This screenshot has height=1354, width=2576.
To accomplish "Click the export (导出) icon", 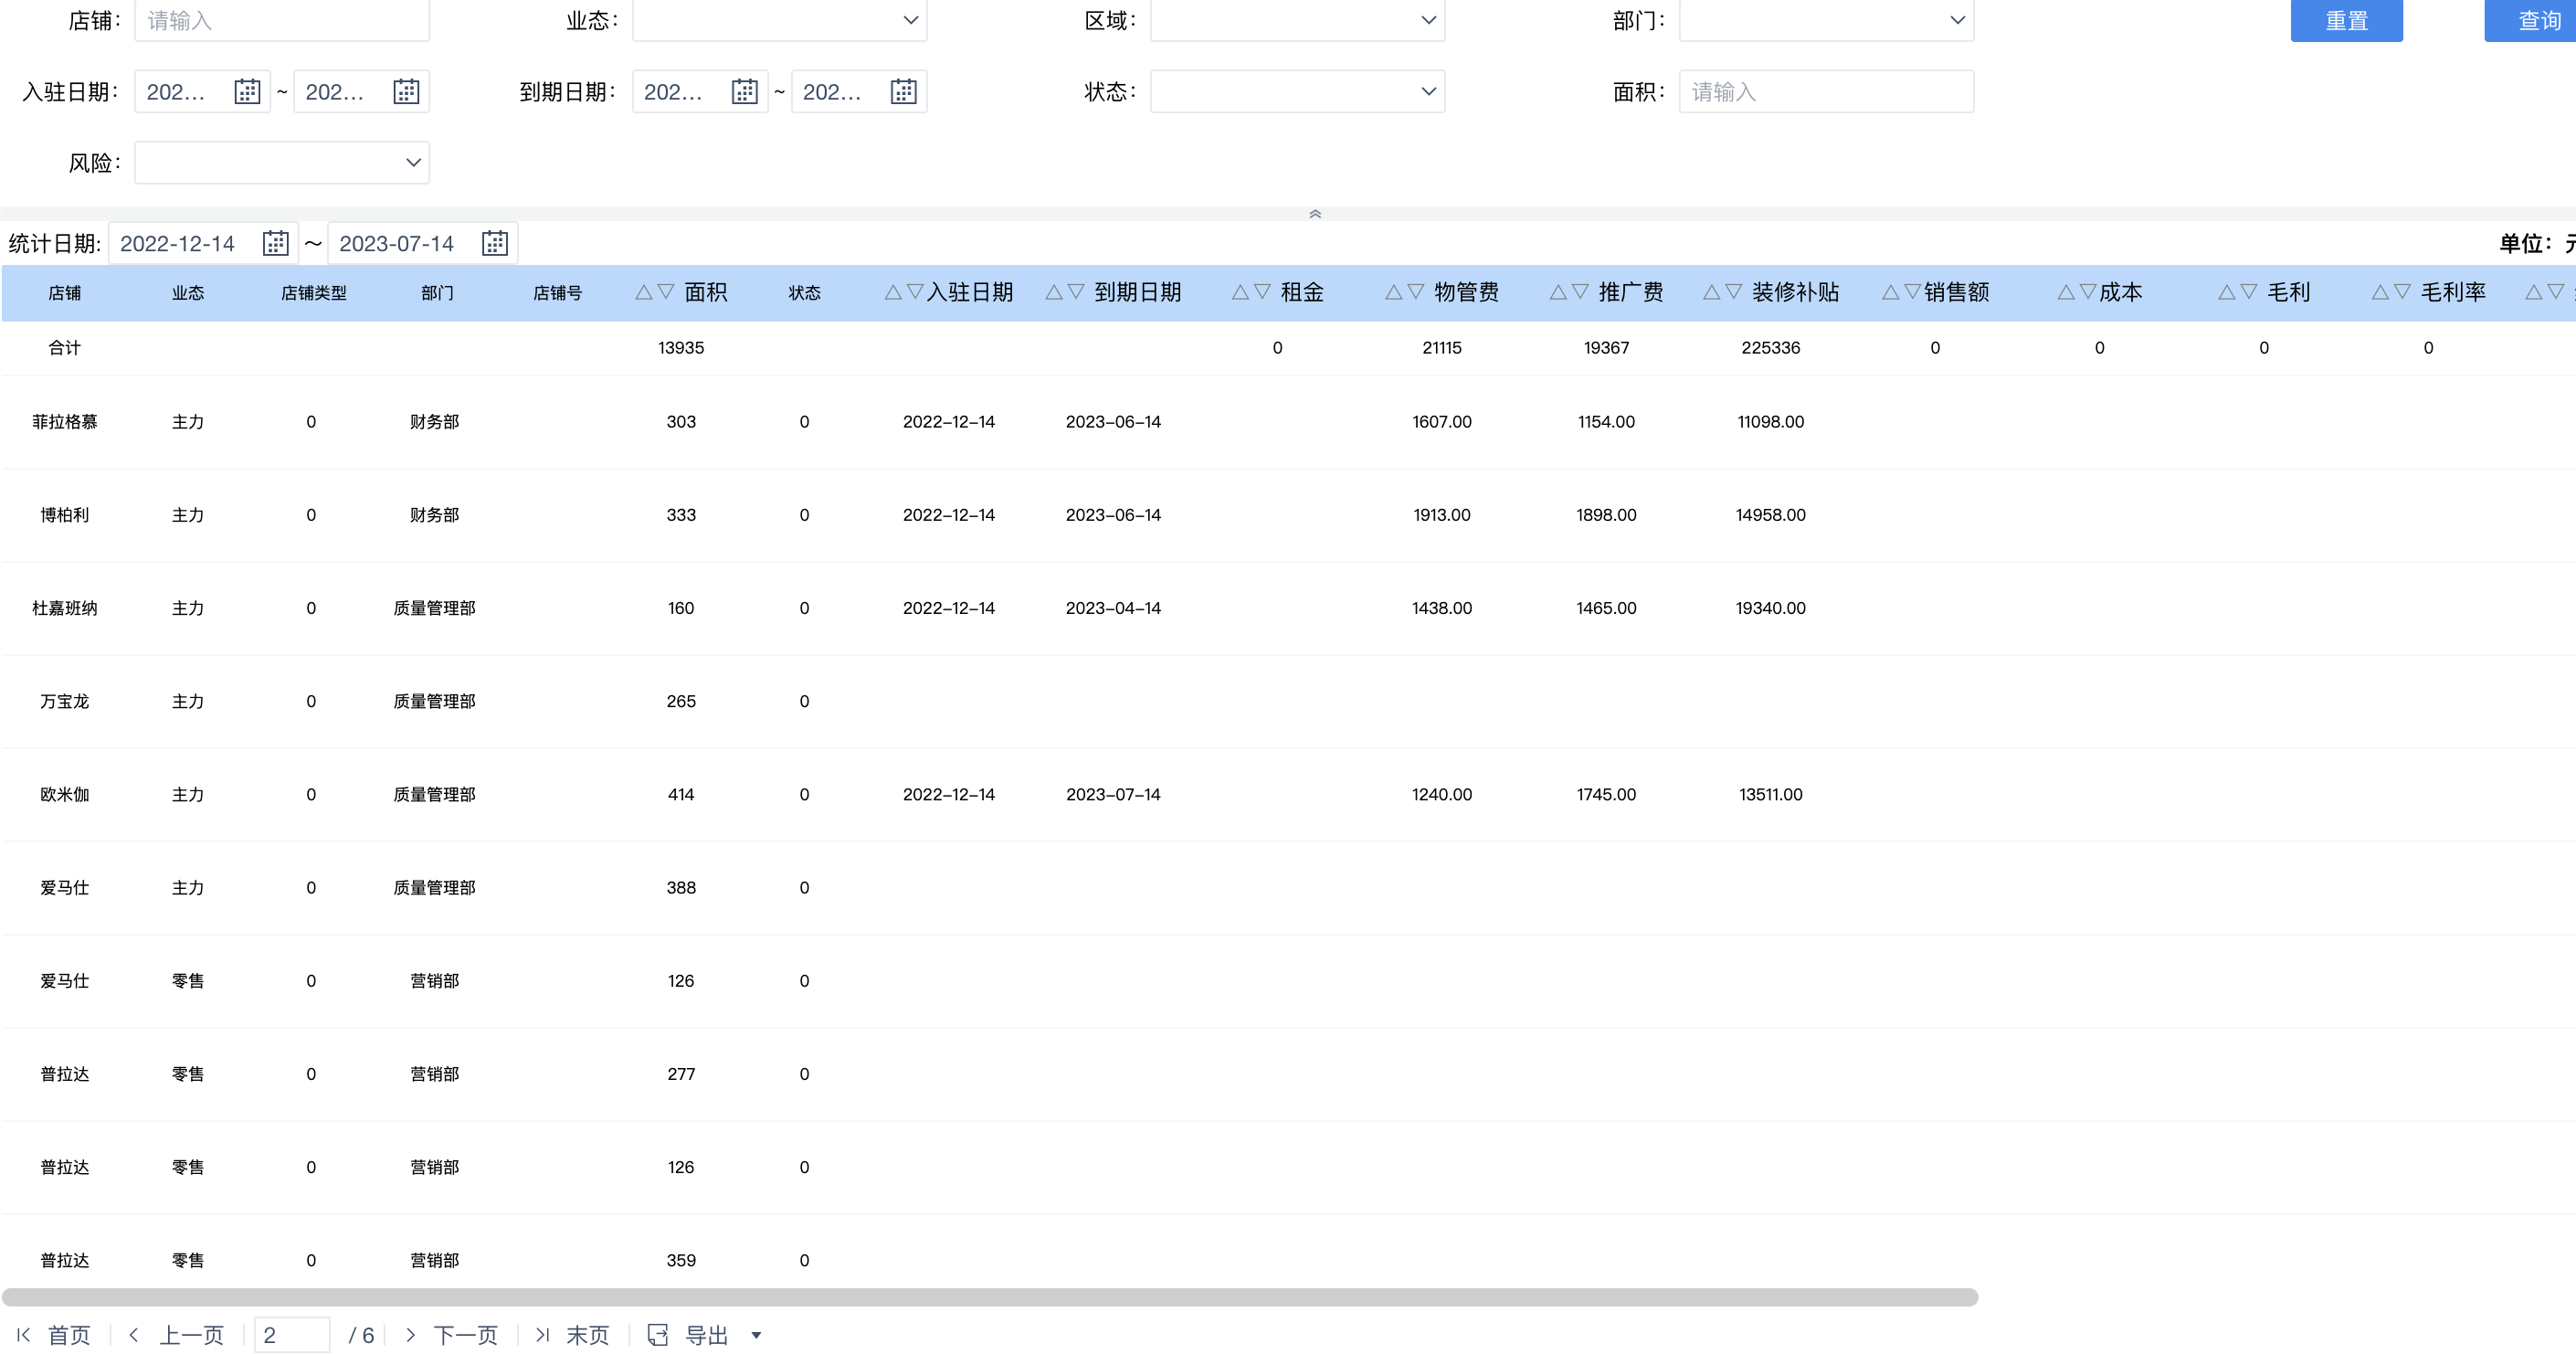I will tap(658, 1335).
